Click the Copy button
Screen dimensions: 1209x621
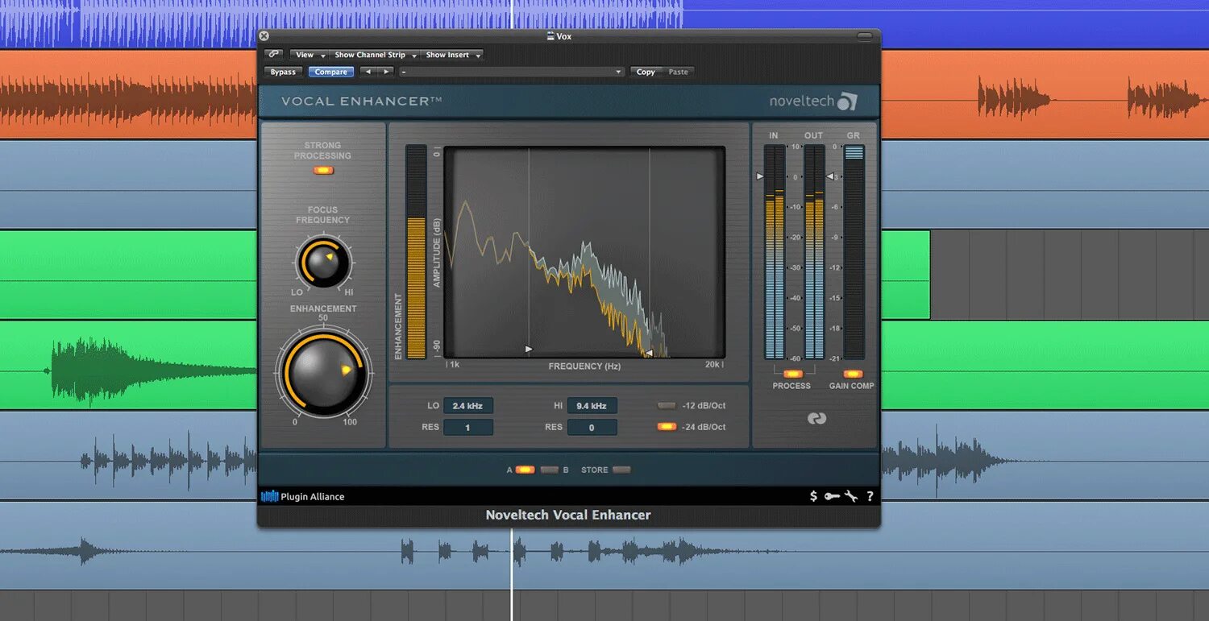click(x=646, y=72)
